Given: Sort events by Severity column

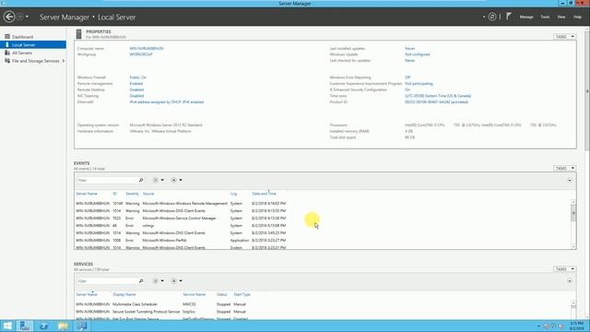Looking at the screenshot, I should point(132,194).
